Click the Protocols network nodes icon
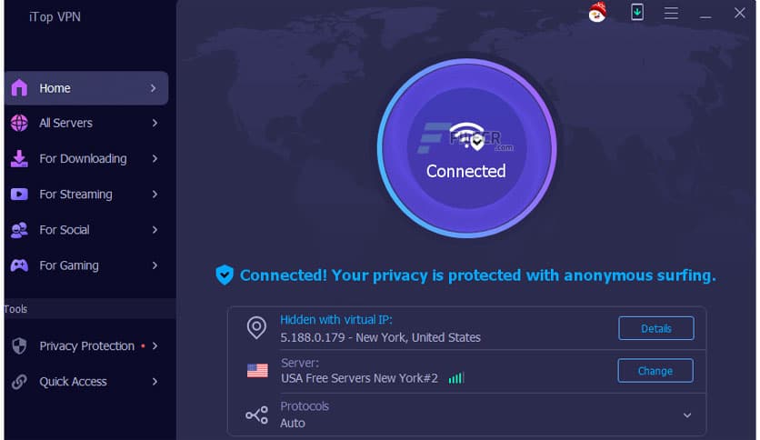760x440 pixels. click(257, 415)
